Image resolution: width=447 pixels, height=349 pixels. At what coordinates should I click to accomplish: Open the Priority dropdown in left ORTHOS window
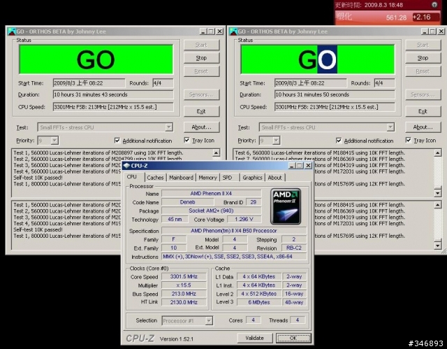coord(54,141)
